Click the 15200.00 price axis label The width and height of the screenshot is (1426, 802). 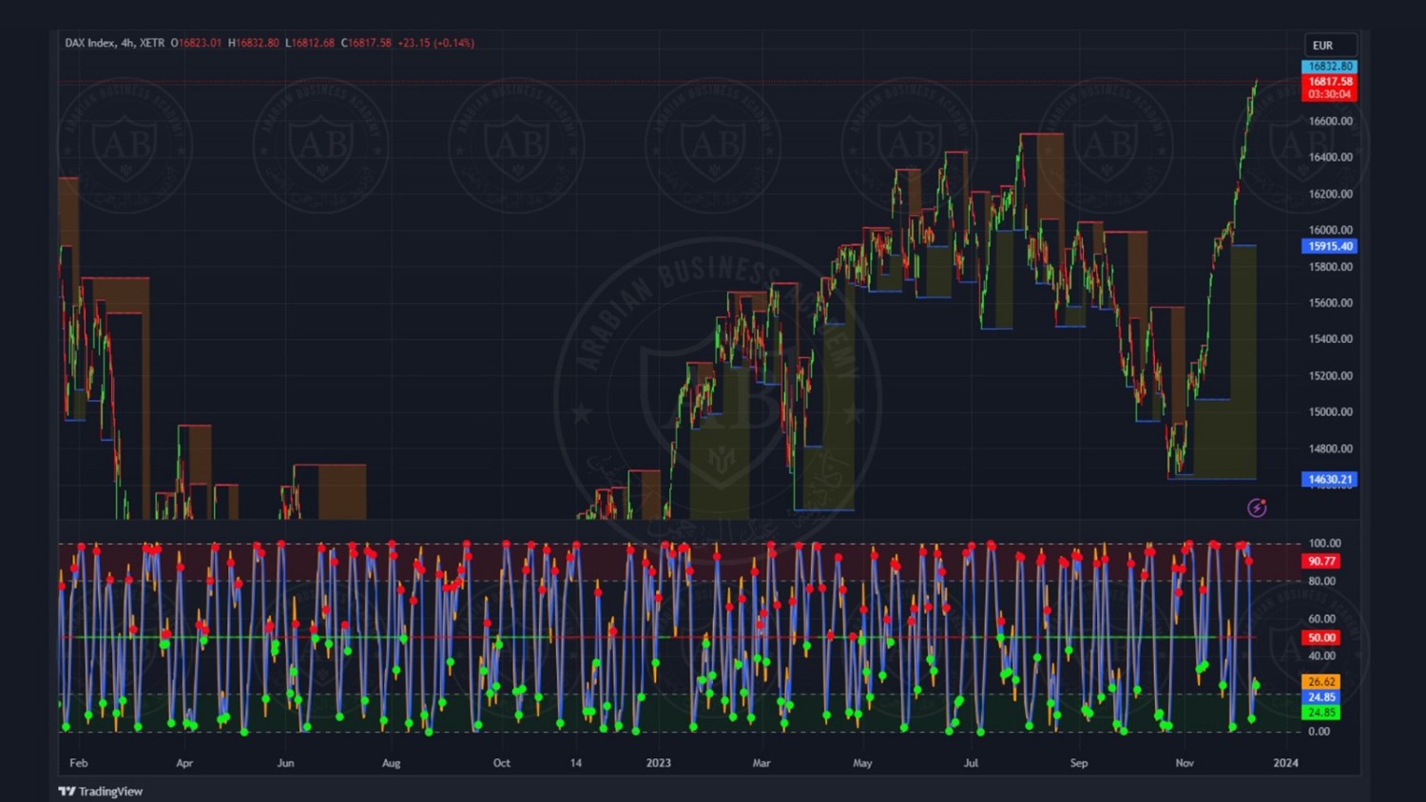[x=1330, y=376]
